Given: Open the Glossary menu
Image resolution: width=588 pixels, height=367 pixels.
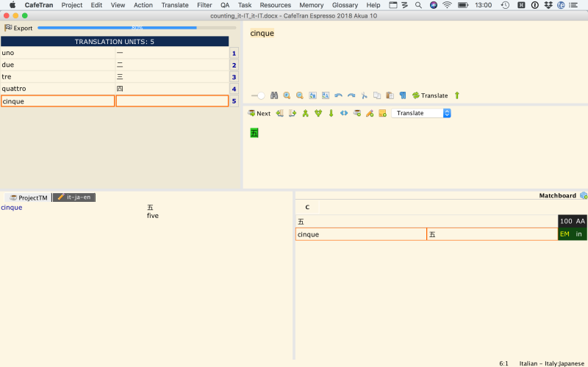Looking at the screenshot, I should click(x=345, y=5).
